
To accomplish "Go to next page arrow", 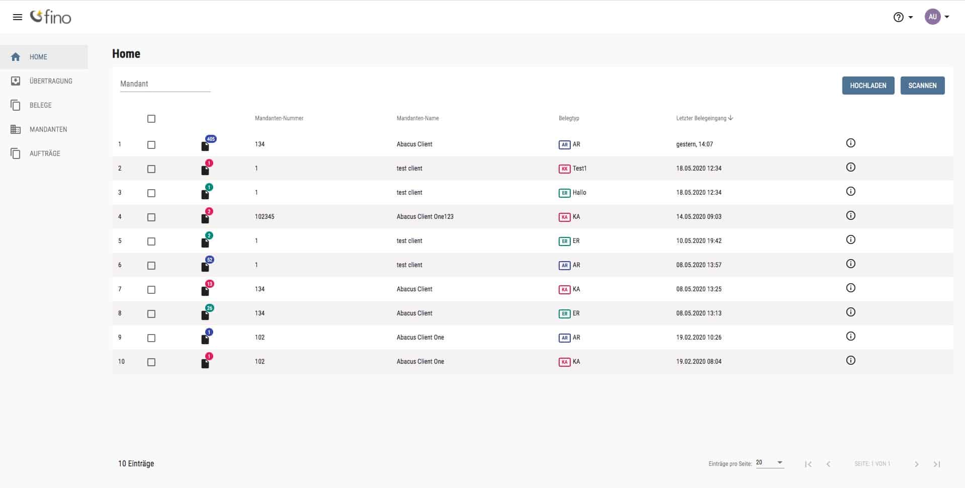I will pos(916,464).
